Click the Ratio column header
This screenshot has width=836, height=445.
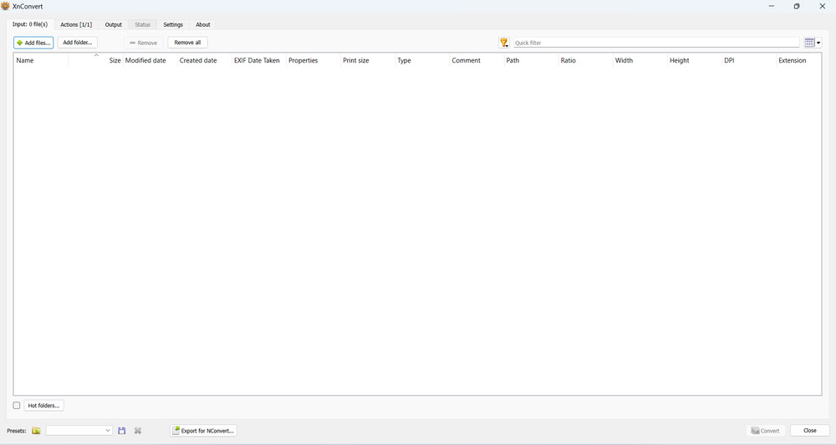(x=585, y=60)
